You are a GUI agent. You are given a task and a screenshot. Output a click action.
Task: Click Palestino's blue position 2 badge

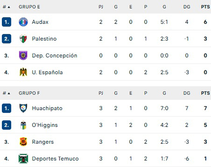pyautogui.click(x=7, y=39)
